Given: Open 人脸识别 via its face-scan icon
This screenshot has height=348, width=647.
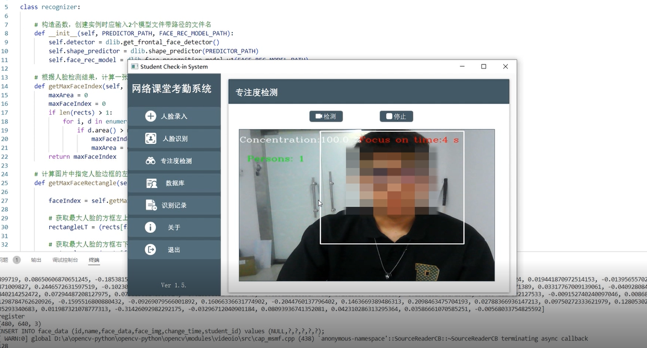Looking at the screenshot, I should click(x=150, y=138).
